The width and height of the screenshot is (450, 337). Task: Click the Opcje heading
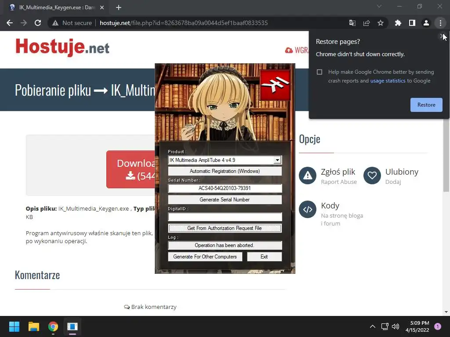coord(309,139)
